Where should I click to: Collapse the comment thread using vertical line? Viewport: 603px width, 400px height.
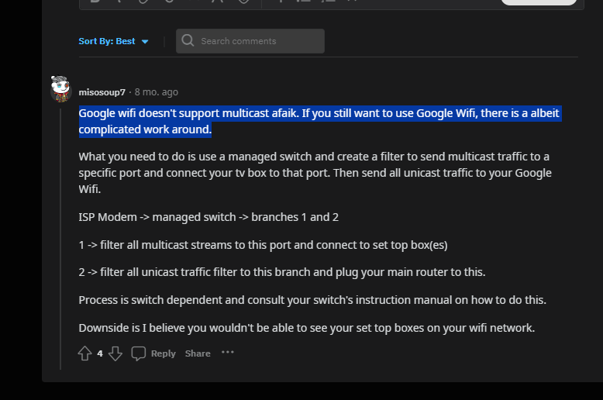[x=60, y=239]
